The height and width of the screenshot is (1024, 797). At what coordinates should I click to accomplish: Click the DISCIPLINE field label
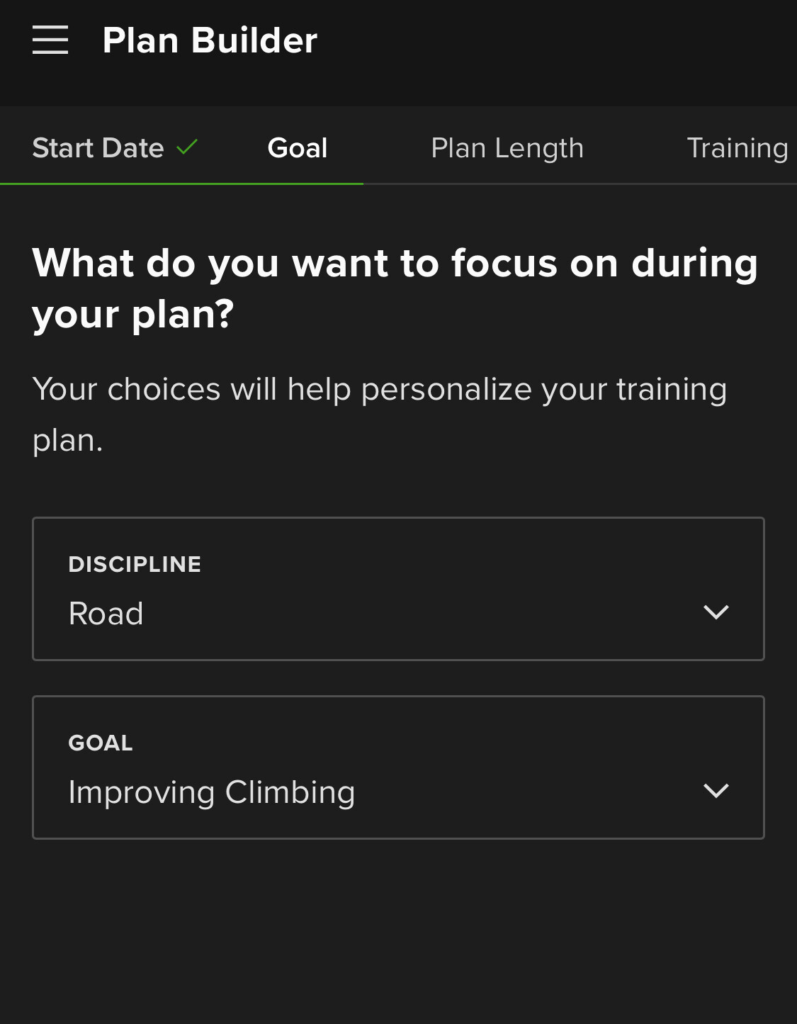point(135,564)
